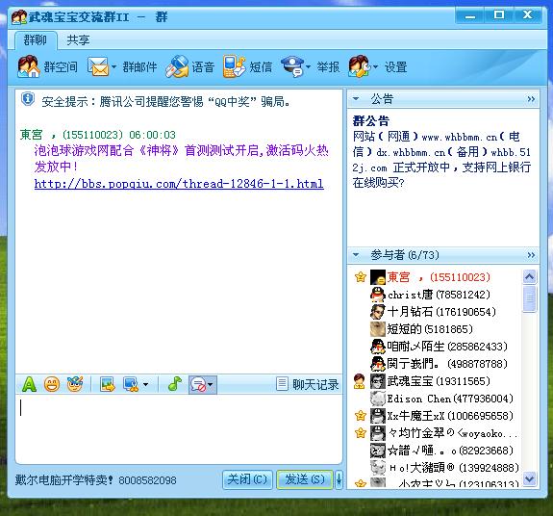Click the avatar of Edison Chen

[x=377, y=399]
